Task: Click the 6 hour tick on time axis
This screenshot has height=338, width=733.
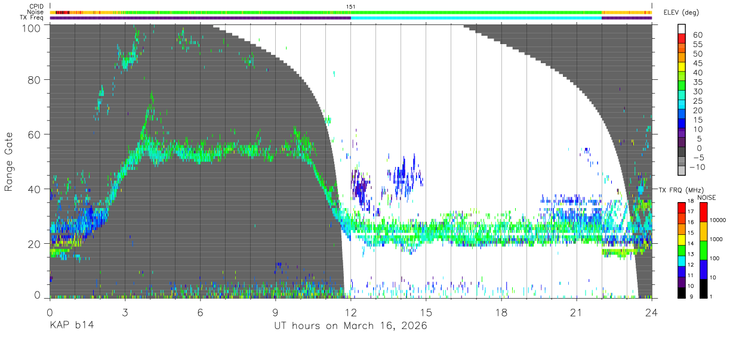Action: click(x=200, y=312)
